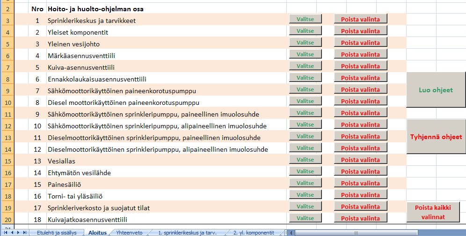Click Poista valinta for Märkäasennusventtiili
466x236 pixels.
(x=361, y=54)
